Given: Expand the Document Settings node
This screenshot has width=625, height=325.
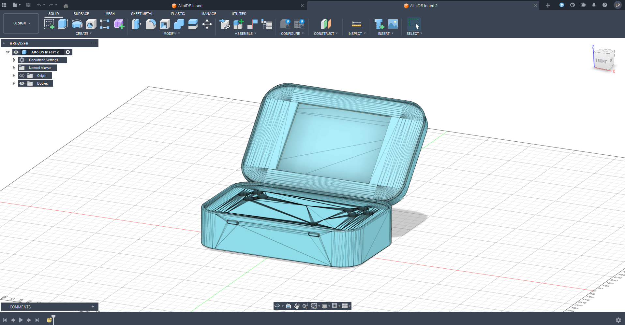Looking at the screenshot, I should [x=14, y=60].
